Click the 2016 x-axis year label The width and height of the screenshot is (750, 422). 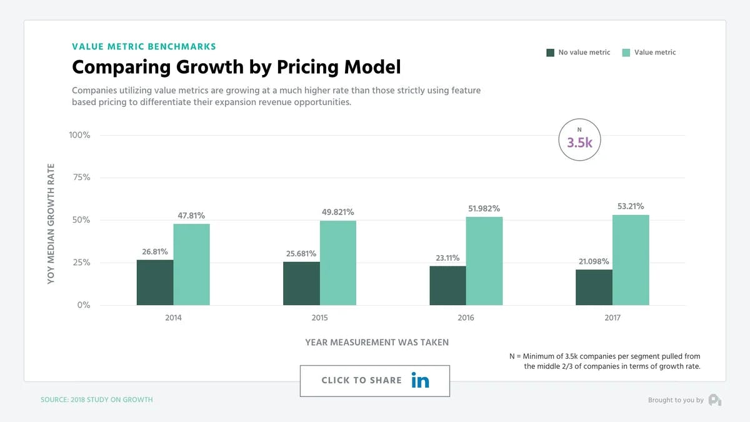tap(466, 318)
